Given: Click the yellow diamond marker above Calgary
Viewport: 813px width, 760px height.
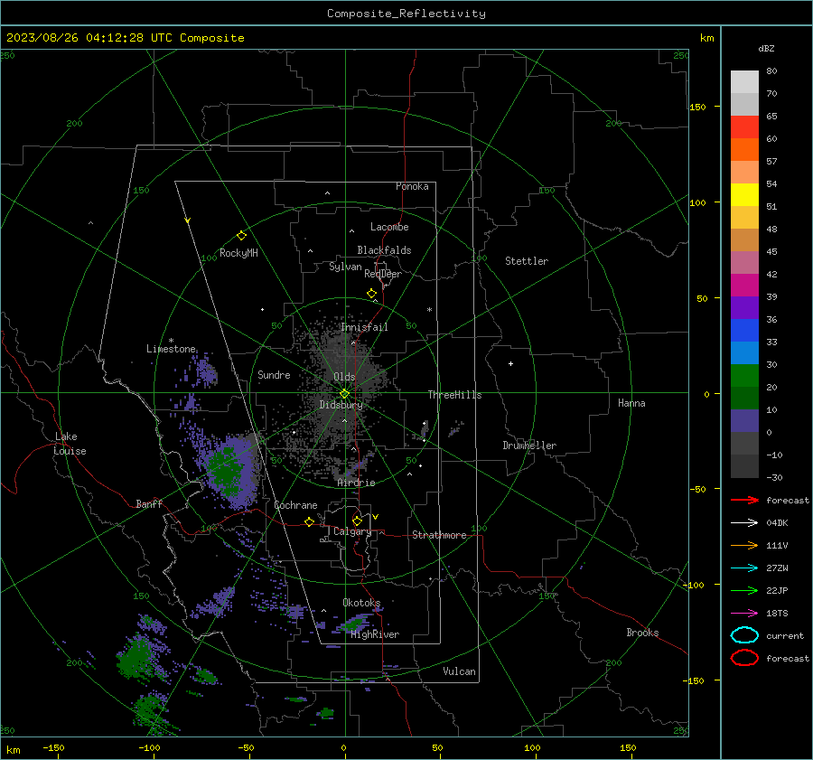Looking at the screenshot, I should 357,521.
